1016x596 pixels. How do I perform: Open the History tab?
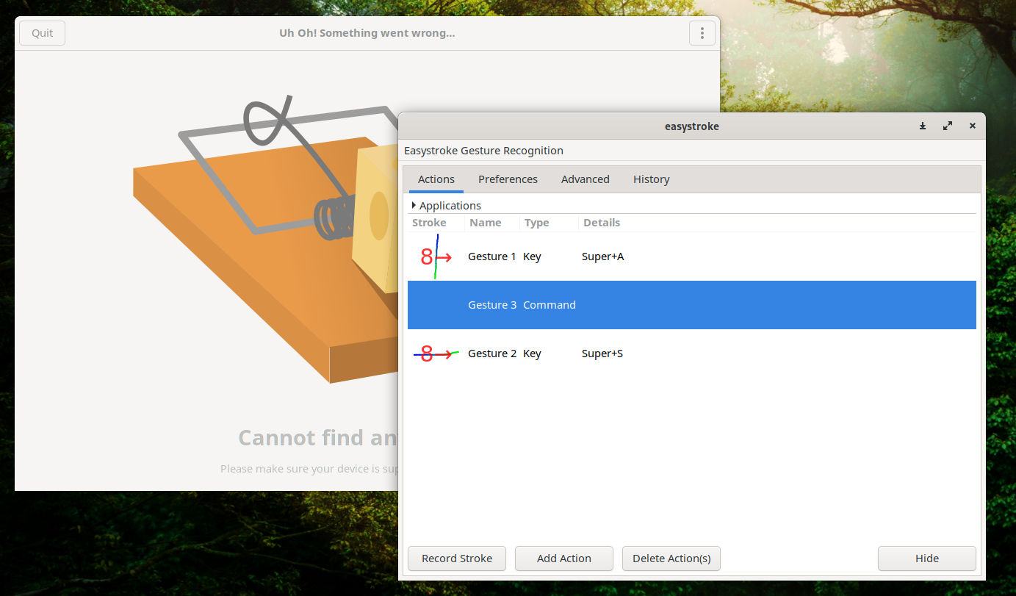pyautogui.click(x=652, y=179)
